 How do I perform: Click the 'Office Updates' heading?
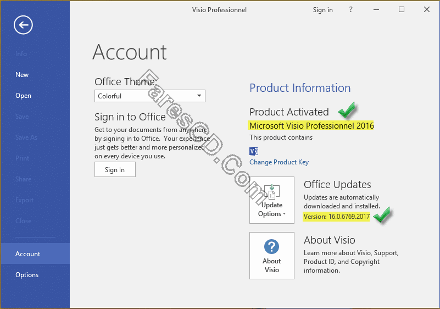[337, 185]
